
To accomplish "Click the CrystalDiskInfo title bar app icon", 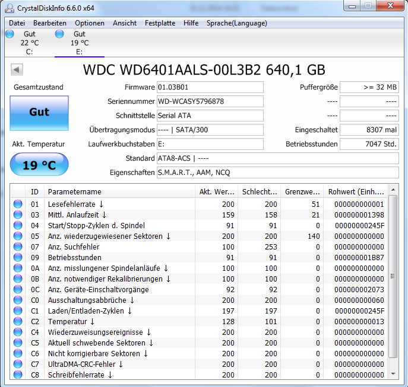I will 10,8.
